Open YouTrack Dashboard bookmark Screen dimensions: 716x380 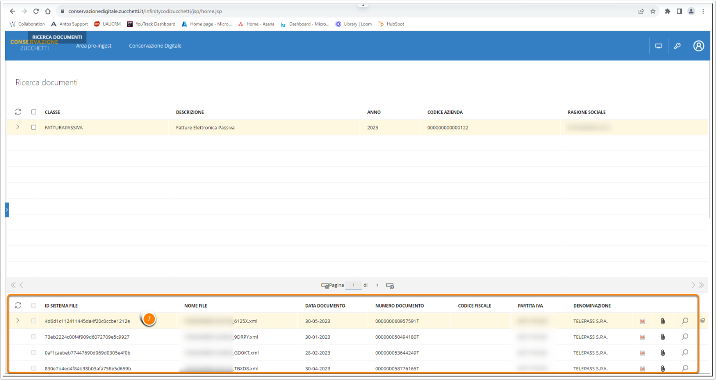pyautogui.click(x=151, y=24)
